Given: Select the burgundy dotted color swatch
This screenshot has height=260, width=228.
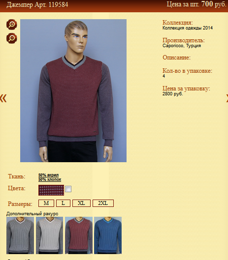Looking at the screenshot, I should pos(51,190).
